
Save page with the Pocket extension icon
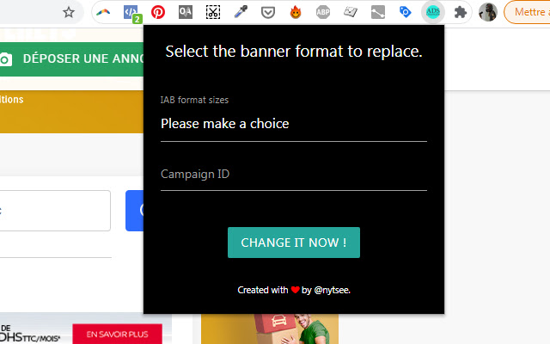pyautogui.click(x=268, y=13)
